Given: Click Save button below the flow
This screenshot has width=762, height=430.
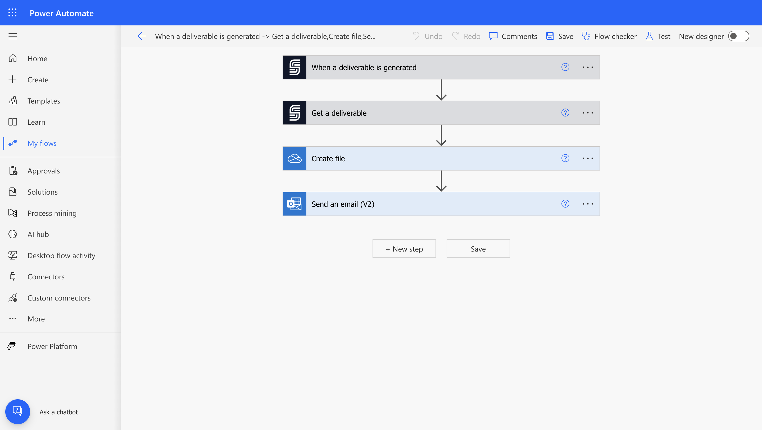Looking at the screenshot, I should [478, 249].
